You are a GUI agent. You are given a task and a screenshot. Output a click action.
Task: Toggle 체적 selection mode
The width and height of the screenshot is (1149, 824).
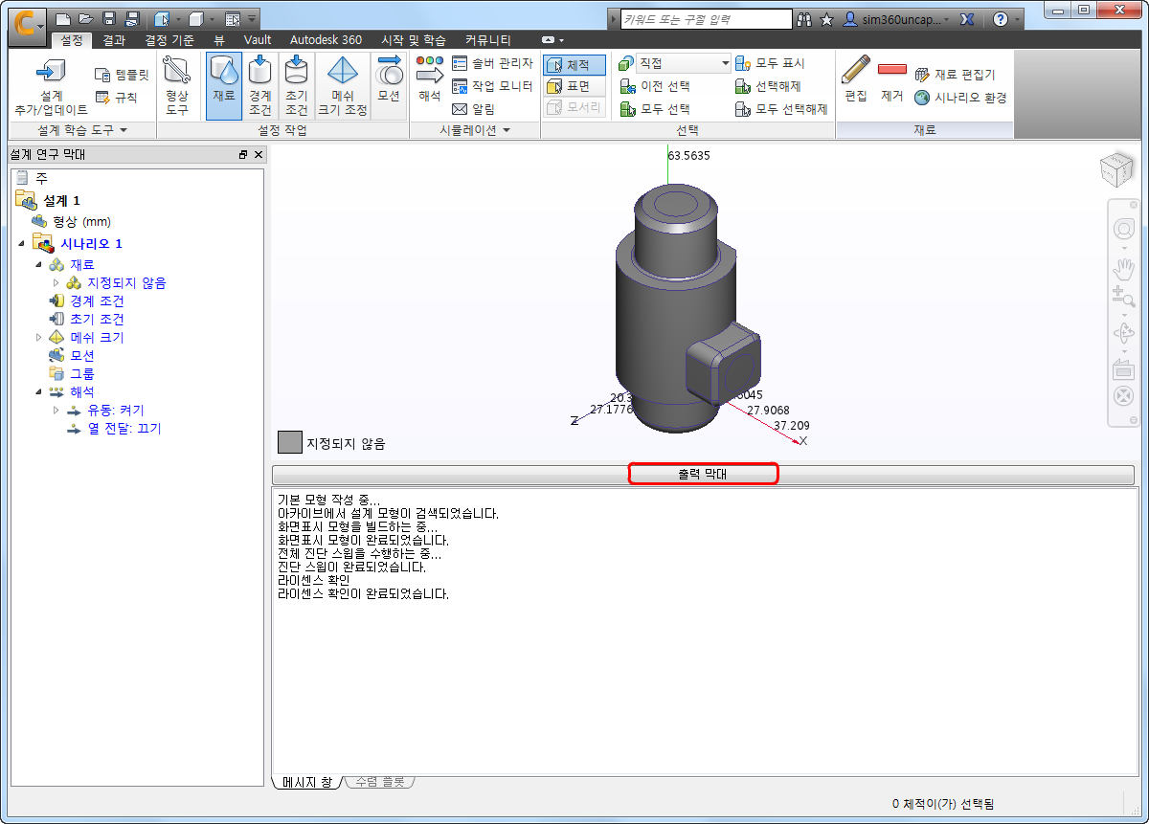click(x=574, y=65)
